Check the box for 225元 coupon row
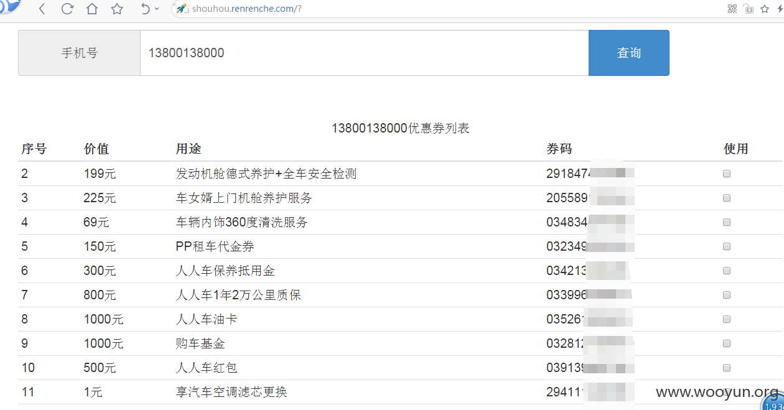Screen dimensions: 784x410 point(727,198)
